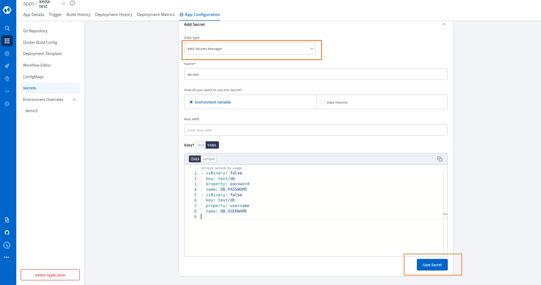Click the Save Secret button
Image resolution: width=541 pixels, height=285 pixels.
(432, 265)
